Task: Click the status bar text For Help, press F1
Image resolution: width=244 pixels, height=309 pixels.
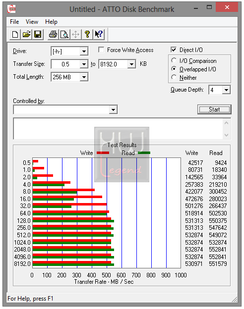Action: coord(30,299)
